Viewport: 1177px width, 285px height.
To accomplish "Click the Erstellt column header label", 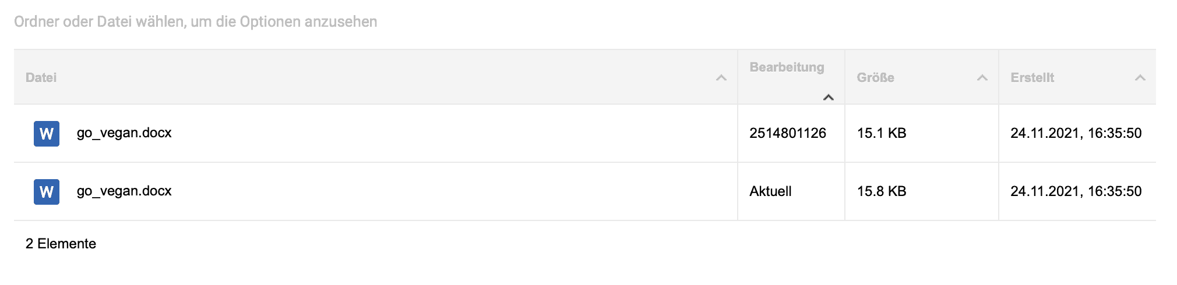I will pos(1032,78).
